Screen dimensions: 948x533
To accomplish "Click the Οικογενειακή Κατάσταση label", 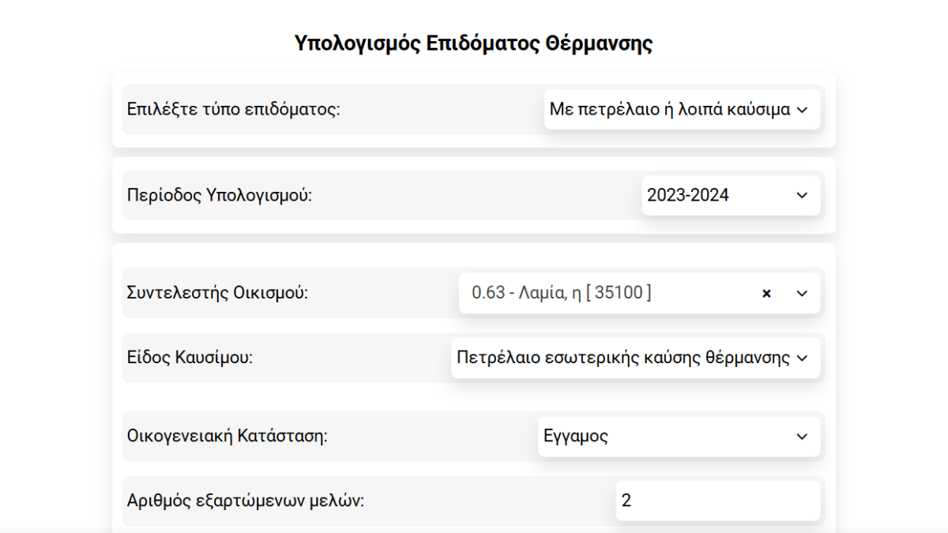I will [x=227, y=436].
